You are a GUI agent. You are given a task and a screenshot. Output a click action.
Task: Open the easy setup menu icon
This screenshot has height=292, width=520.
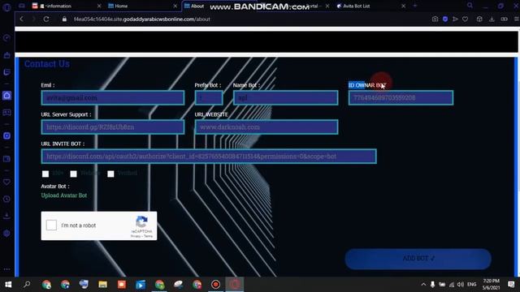[x=517, y=19]
